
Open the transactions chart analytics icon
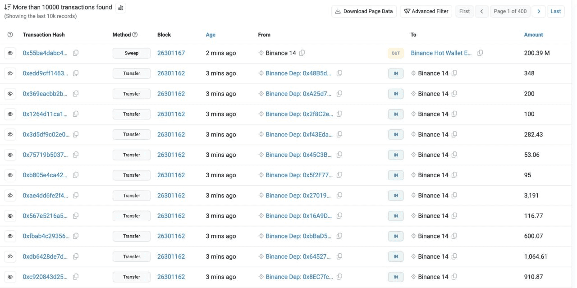click(120, 8)
